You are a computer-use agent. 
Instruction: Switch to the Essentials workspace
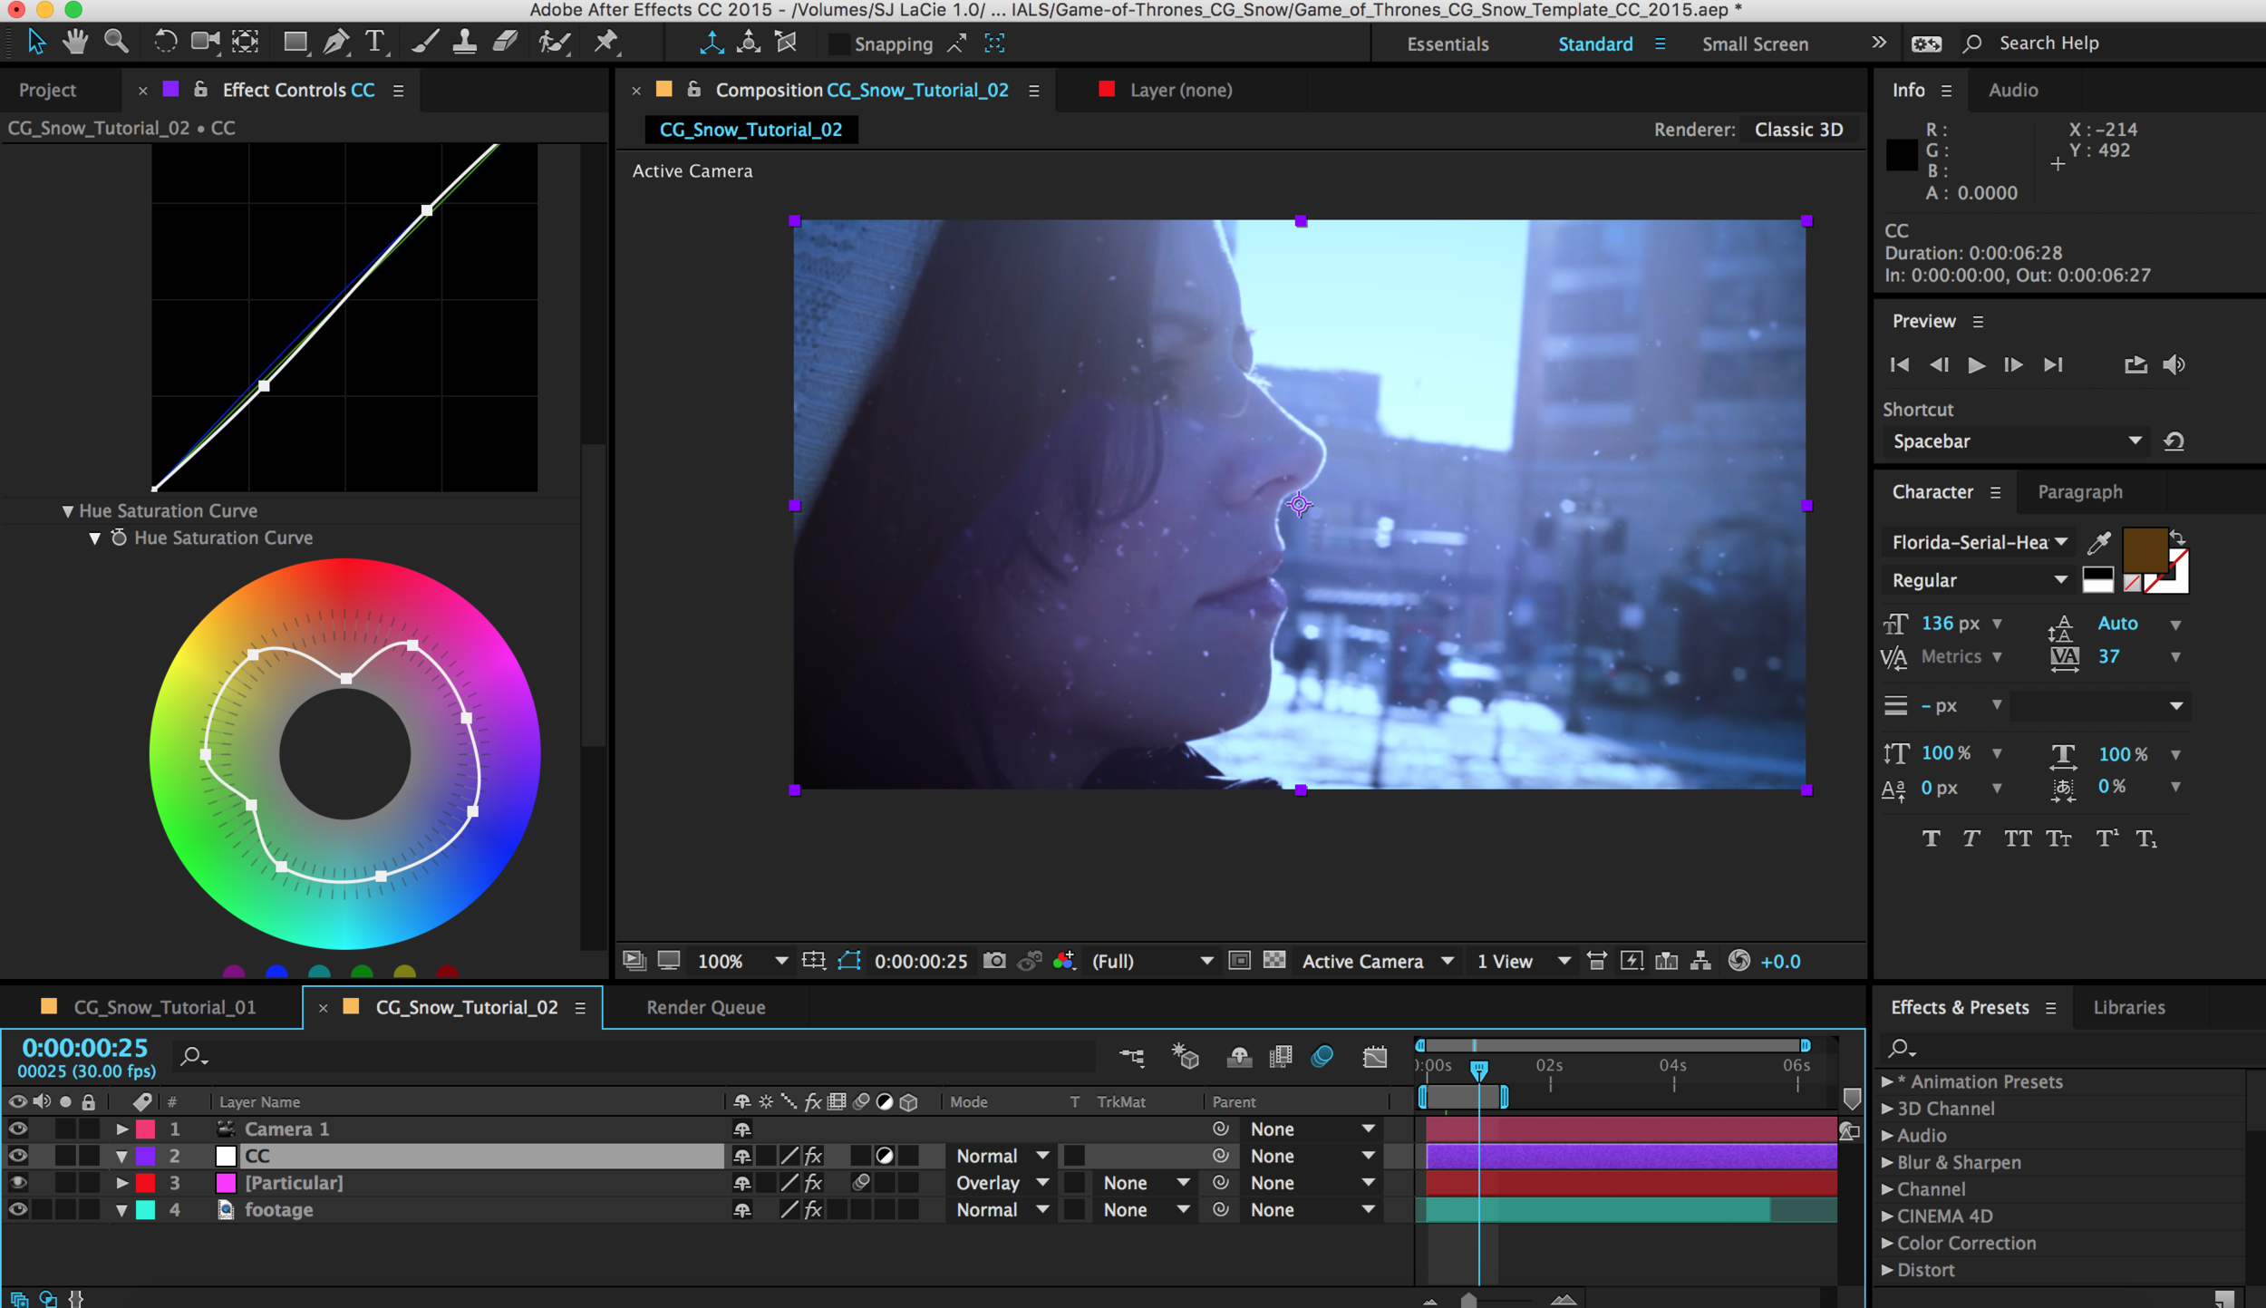coord(1448,44)
